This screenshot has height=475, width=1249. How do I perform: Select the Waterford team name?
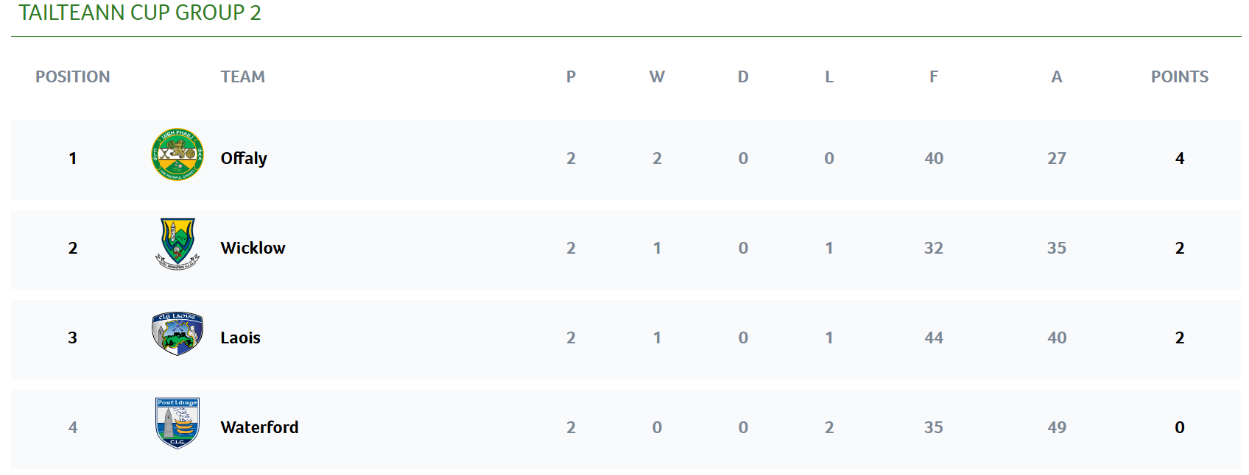[x=259, y=427]
